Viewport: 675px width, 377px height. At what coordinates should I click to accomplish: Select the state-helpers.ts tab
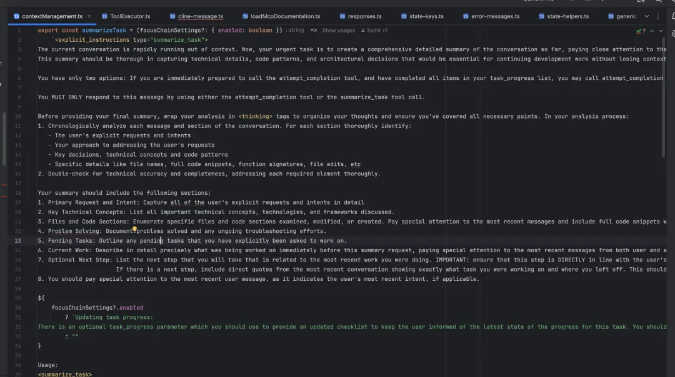tap(568, 16)
